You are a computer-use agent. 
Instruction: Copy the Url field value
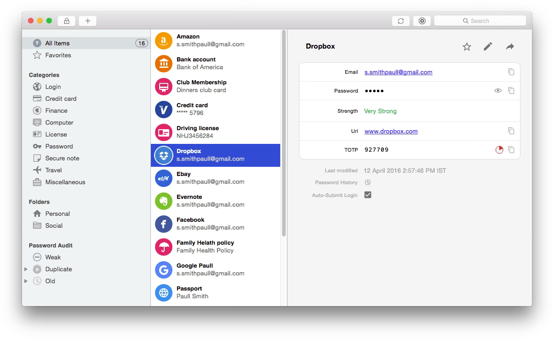click(x=511, y=131)
